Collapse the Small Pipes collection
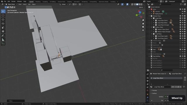The height and width of the screenshot is (105, 187). [151, 34]
